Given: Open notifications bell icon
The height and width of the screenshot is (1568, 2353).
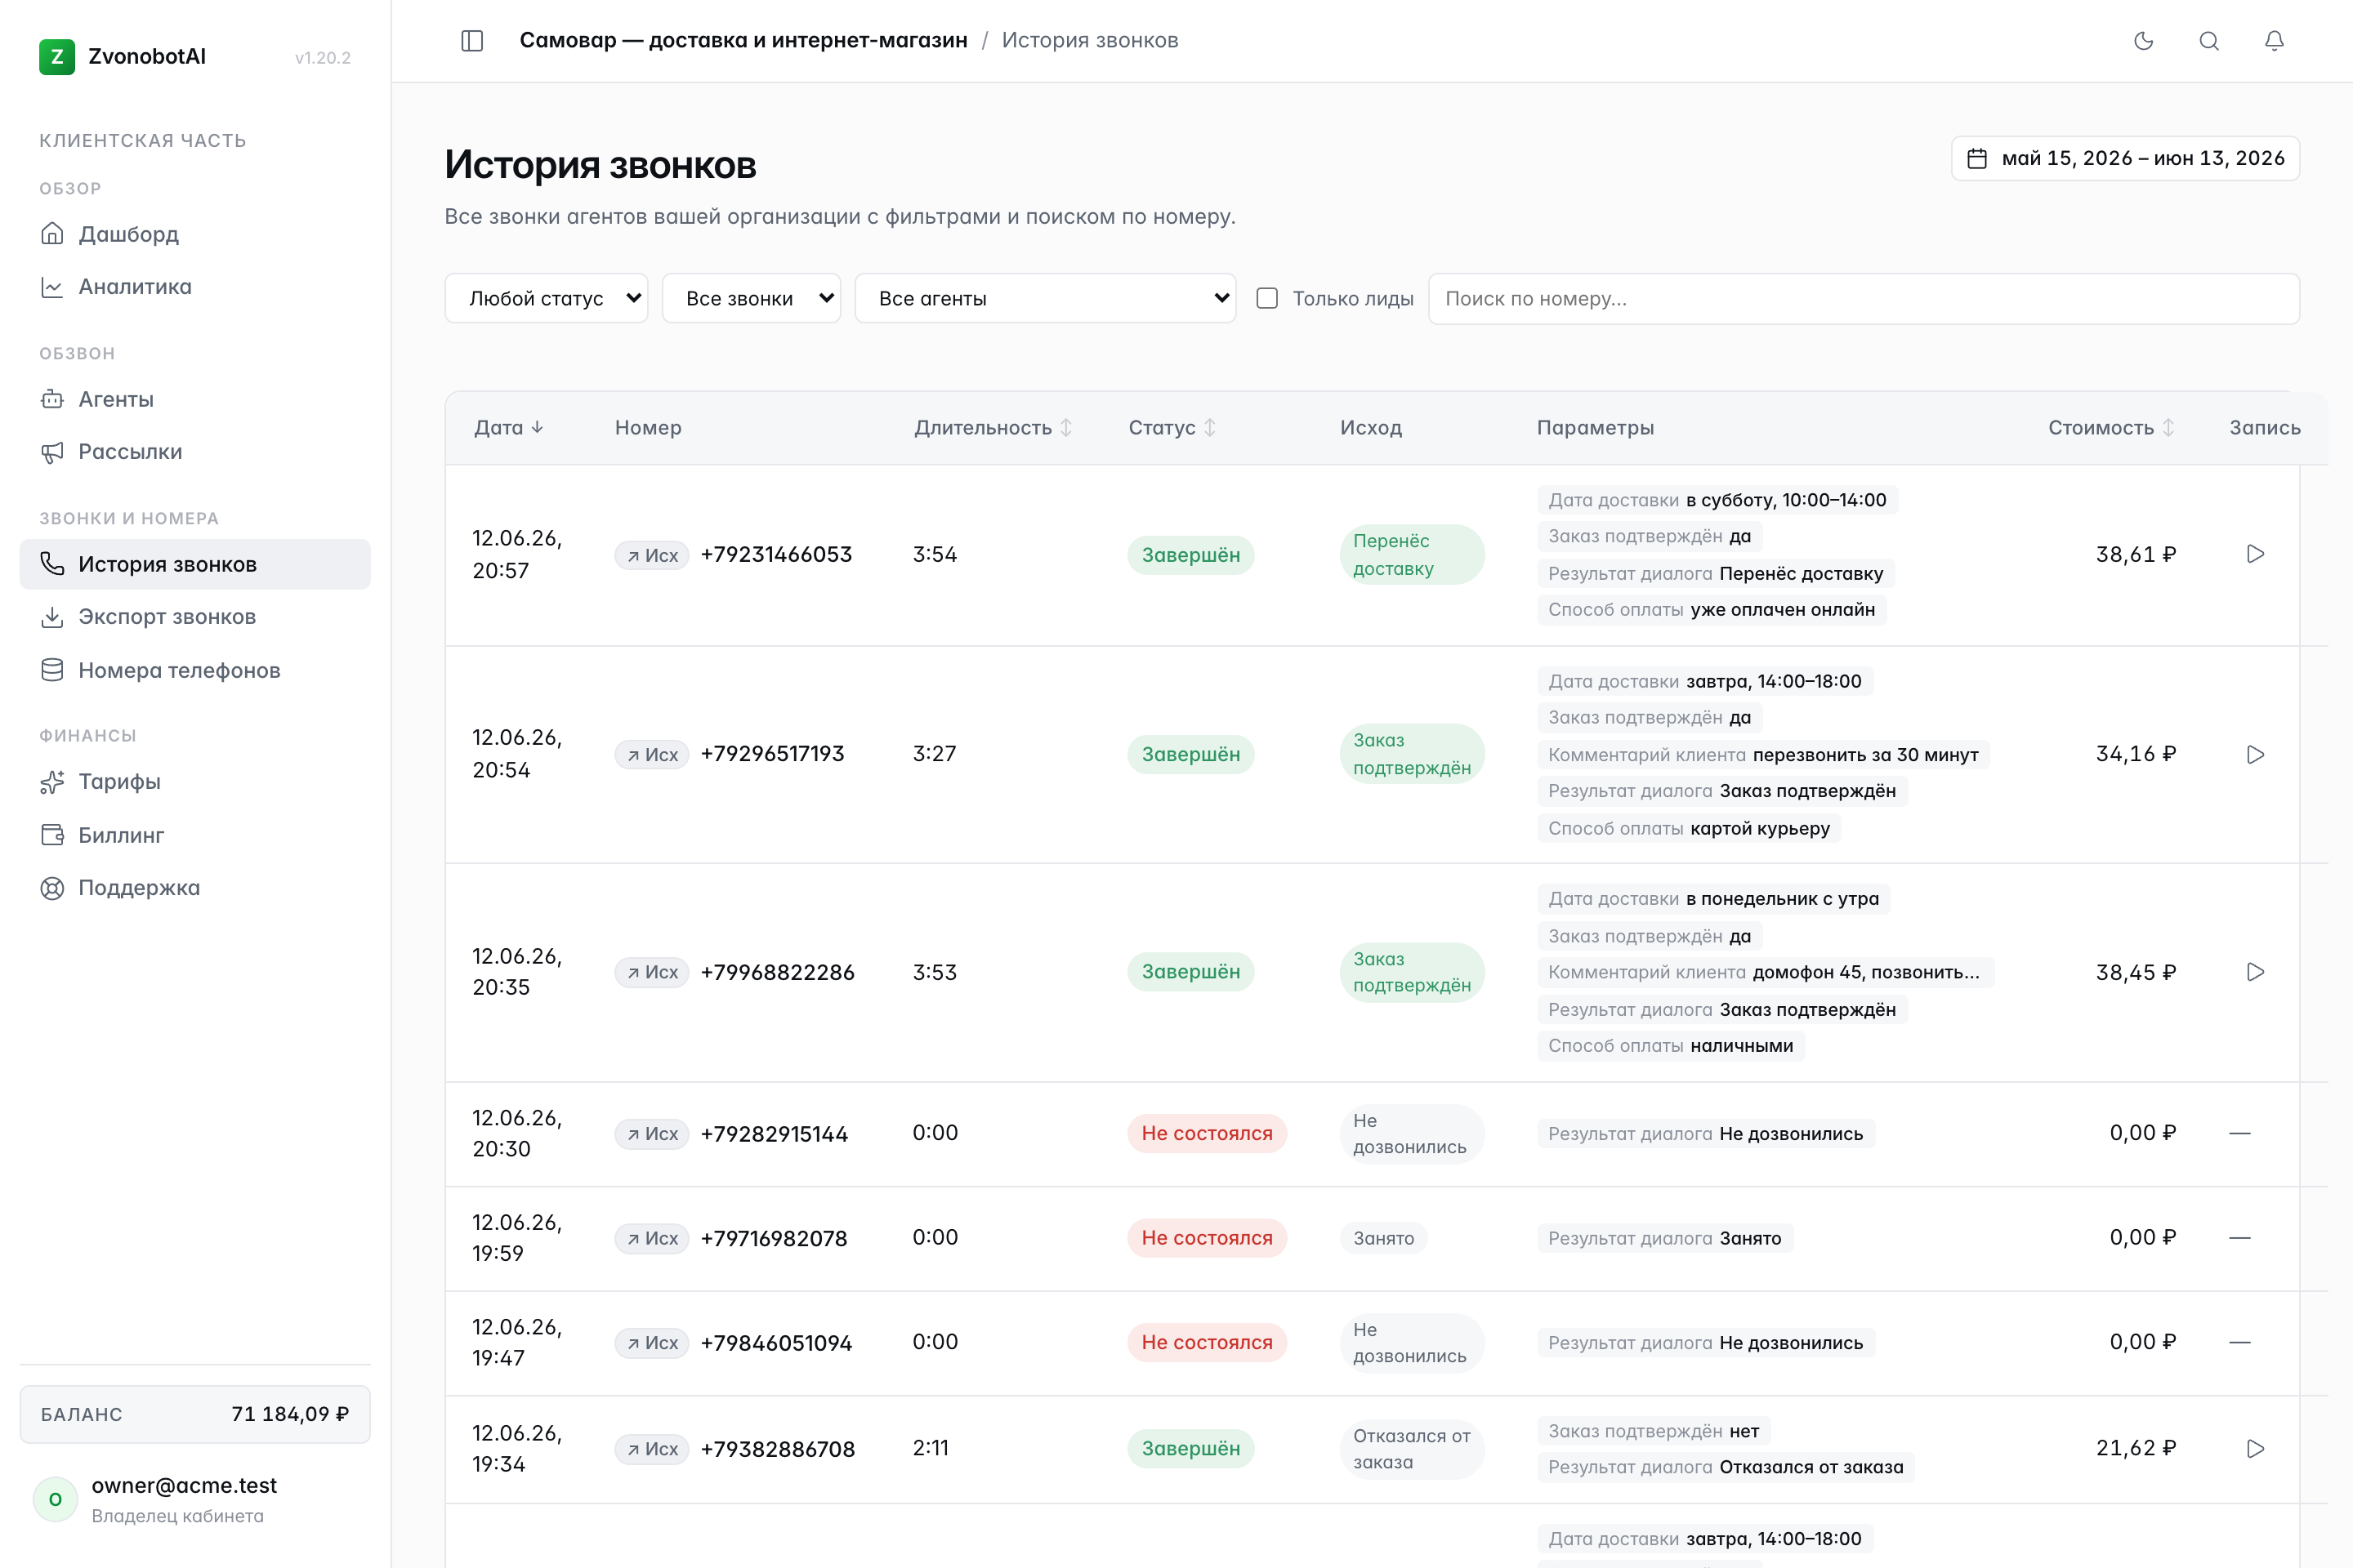Looking at the screenshot, I should (2274, 41).
